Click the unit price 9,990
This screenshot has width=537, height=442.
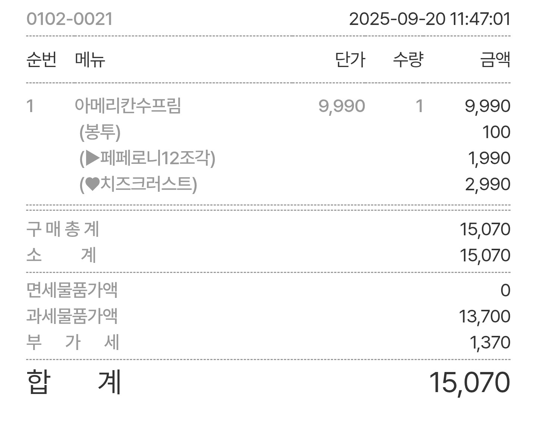(x=342, y=106)
